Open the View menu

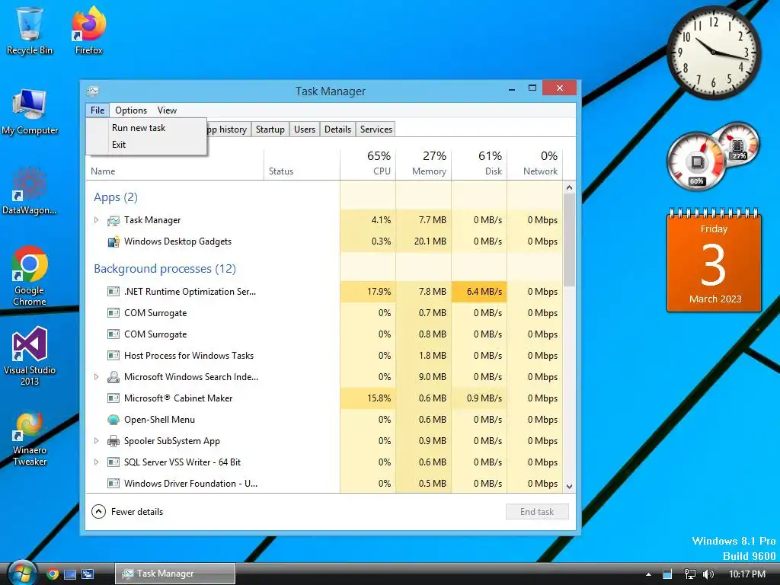pos(167,110)
